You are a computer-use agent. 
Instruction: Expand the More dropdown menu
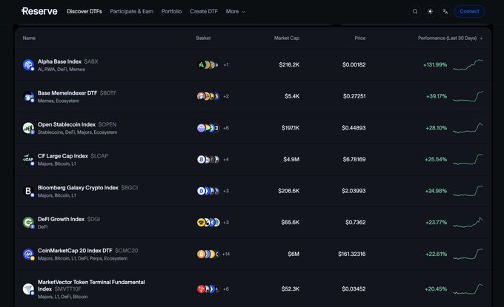click(x=235, y=12)
